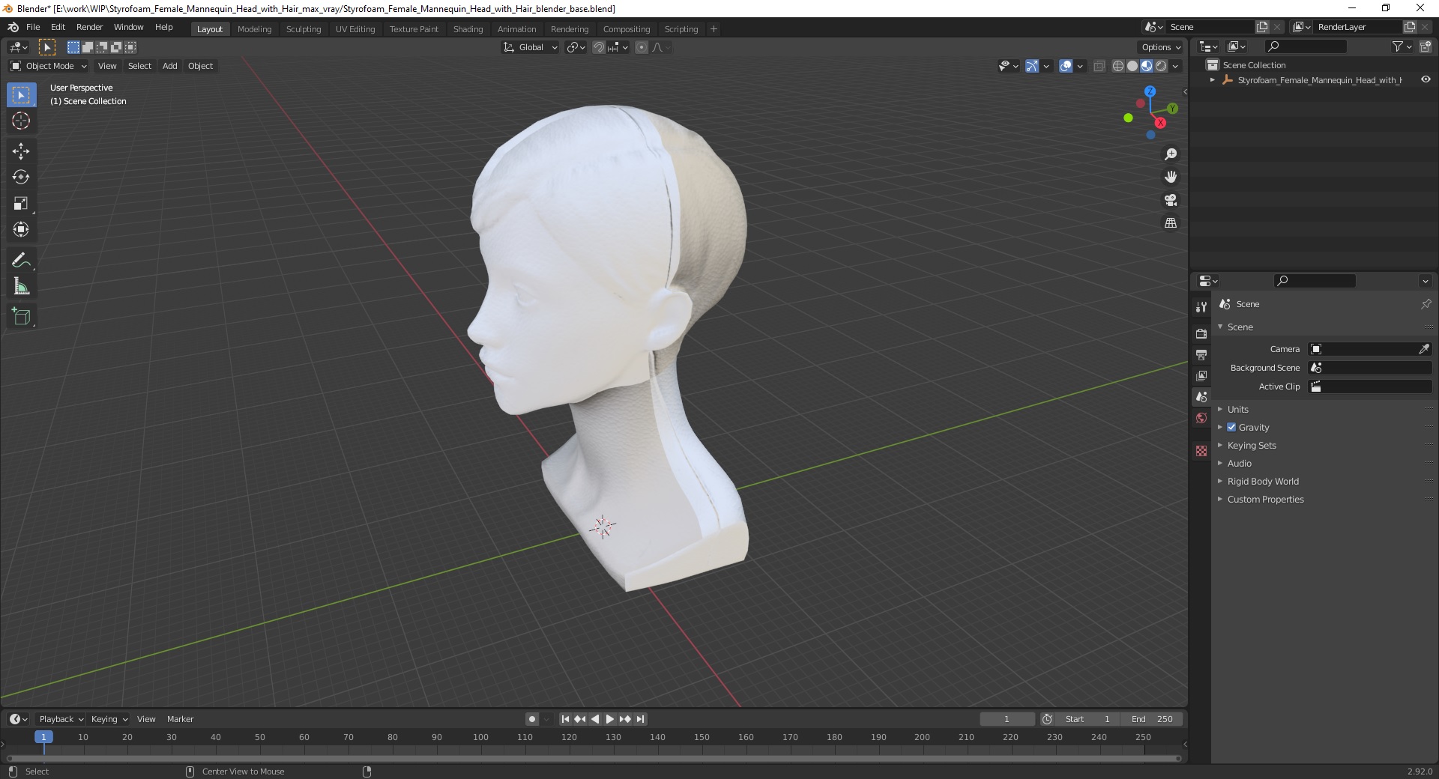Open the timeline Marker menu
Screen dimensions: 1439x779
tap(180, 719)
